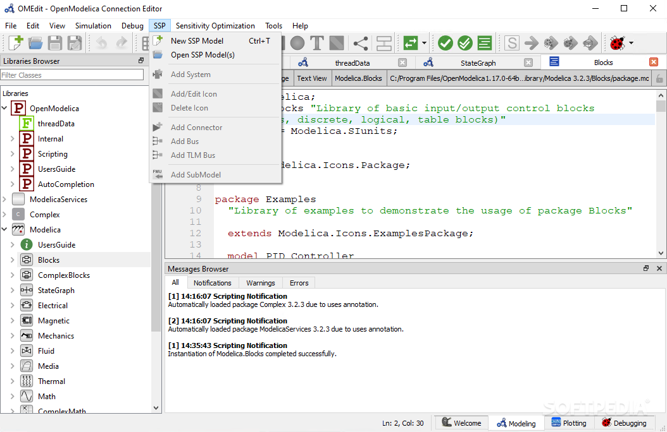Open the Simulation menu
667x432 pixels.
(x=93, y=26)
